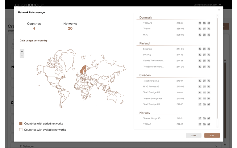Select the Telenor Norge AS network name
This screenshot has height=148, width=237.
(x=152, y=118)
